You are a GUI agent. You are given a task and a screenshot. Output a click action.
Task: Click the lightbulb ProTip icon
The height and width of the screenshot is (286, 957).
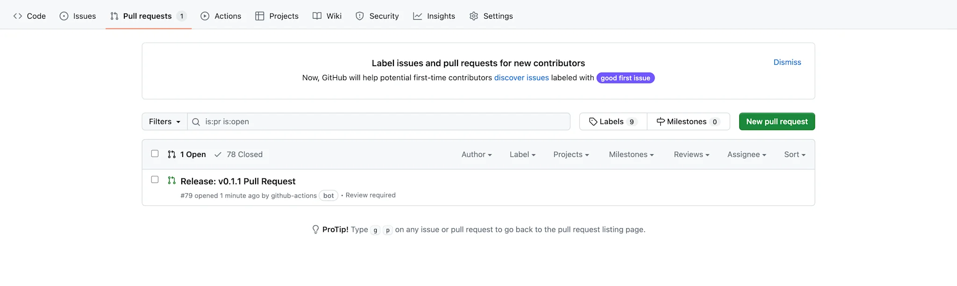coord(315,230)
